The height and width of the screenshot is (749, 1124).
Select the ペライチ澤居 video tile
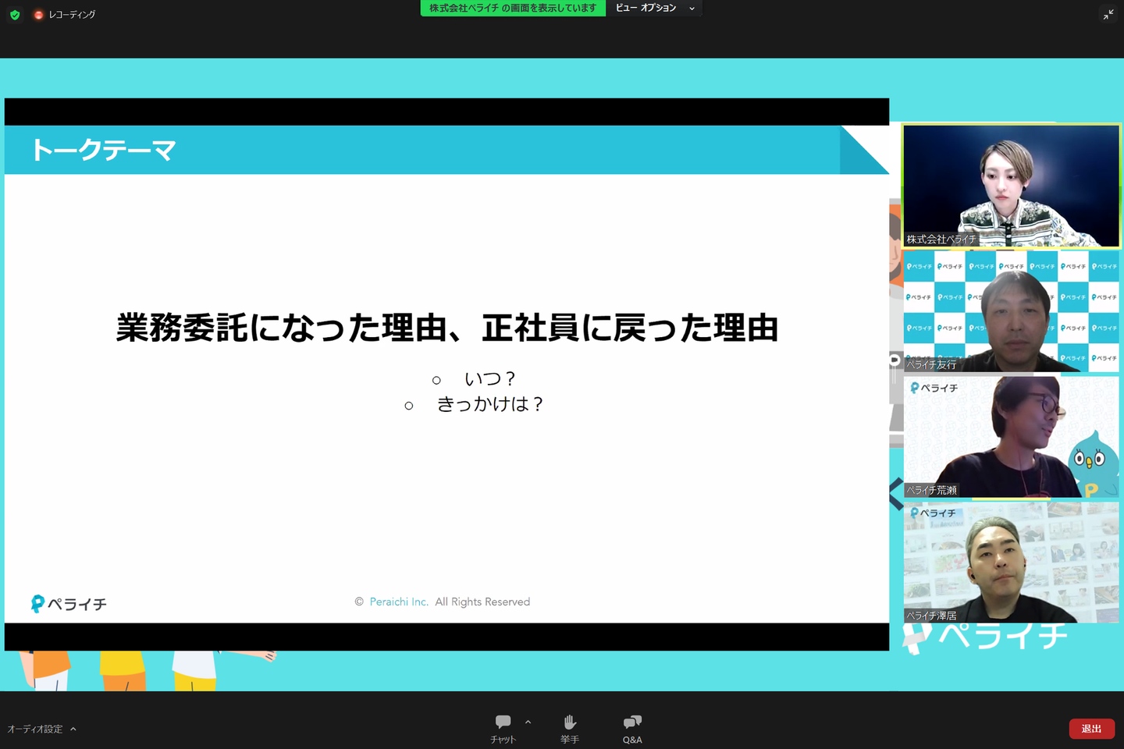[x=1011, y=562]
